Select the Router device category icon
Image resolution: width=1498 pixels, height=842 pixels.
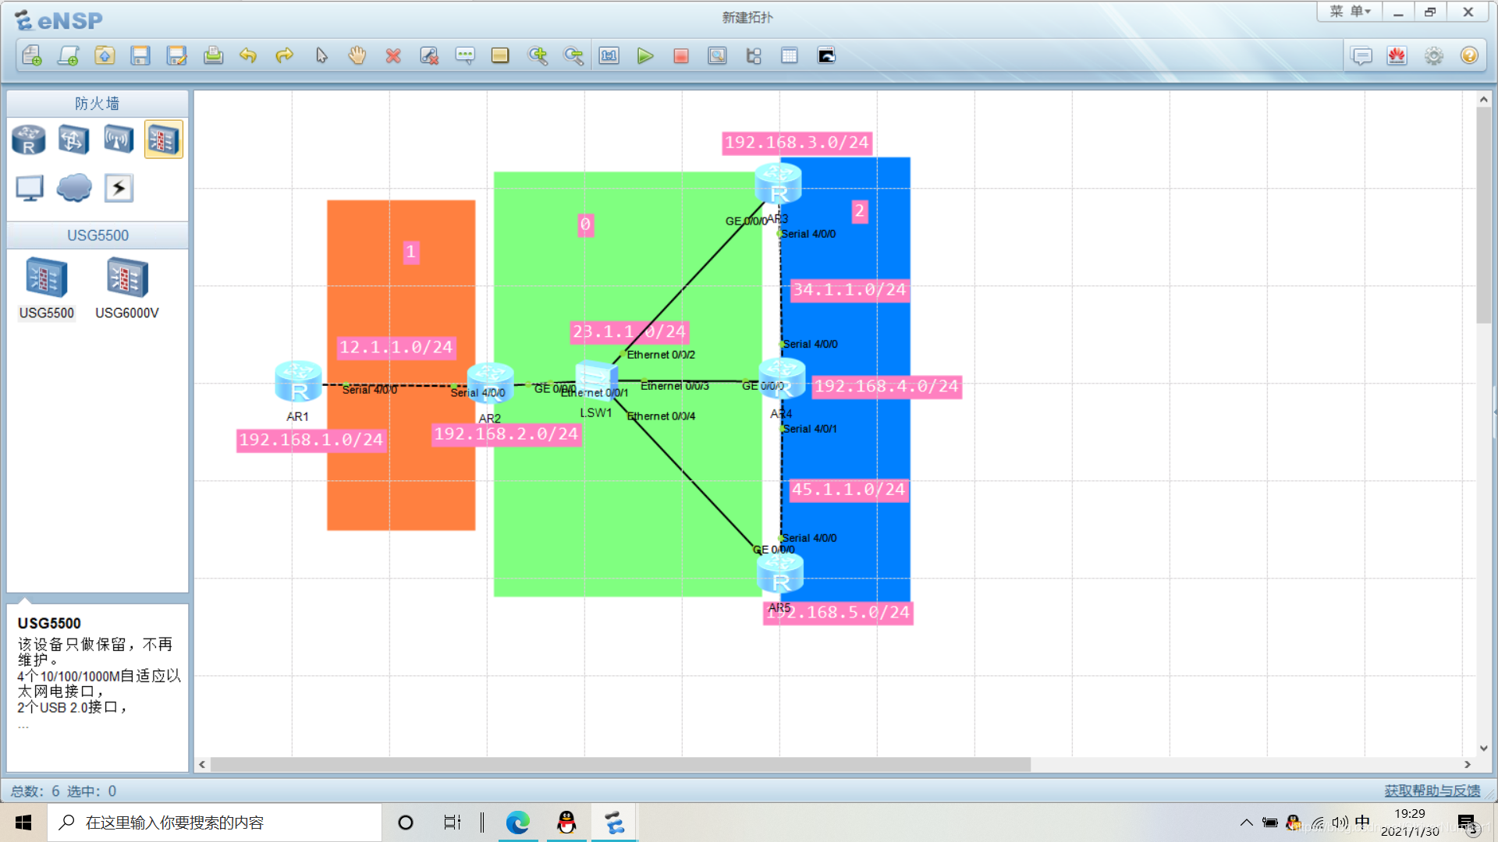pyautogui.click(x=29, y=140)
